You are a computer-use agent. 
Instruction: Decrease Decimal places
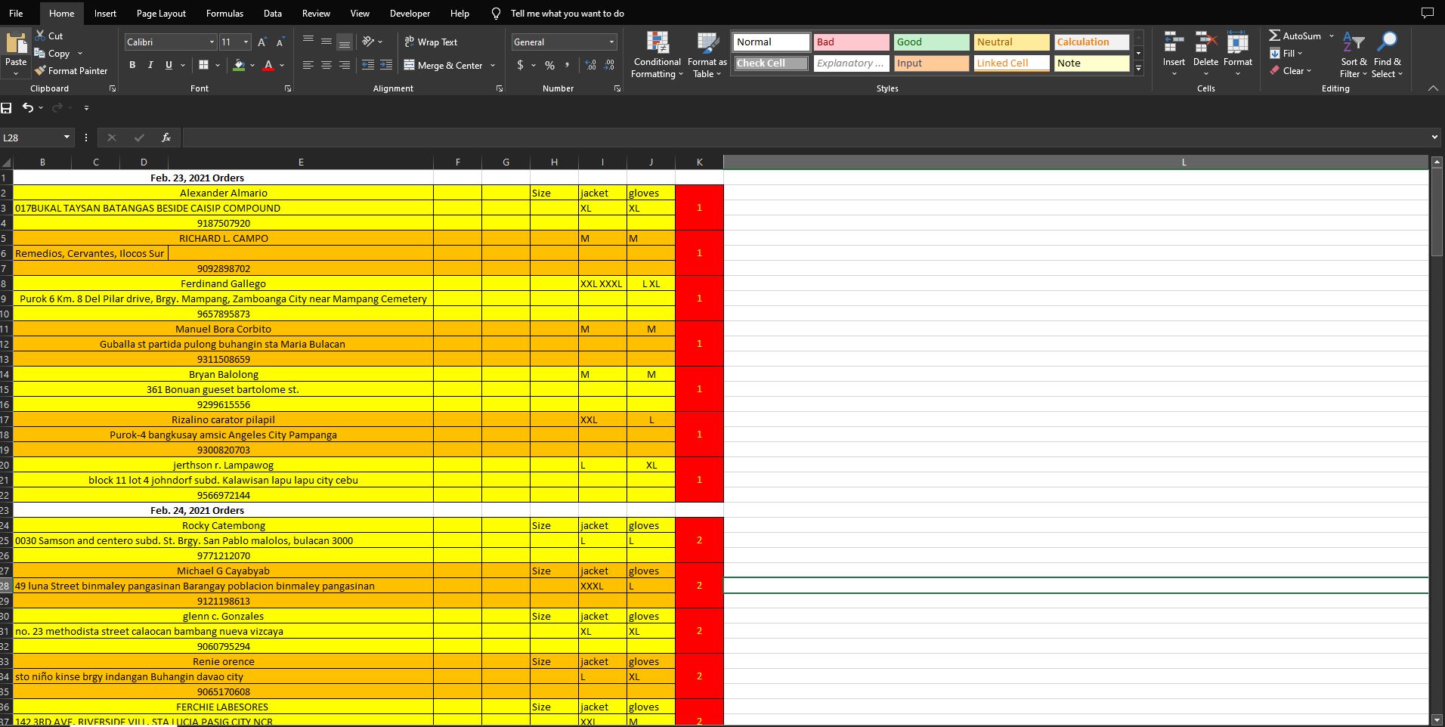(609, 65)
